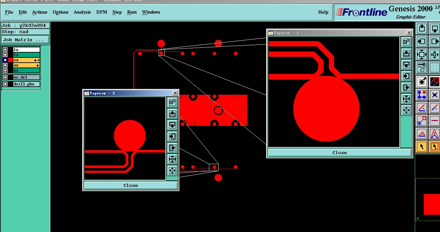The image size is (440, 232).
Task: Toggle checkbox for layer cs
Action: point(5,60)
